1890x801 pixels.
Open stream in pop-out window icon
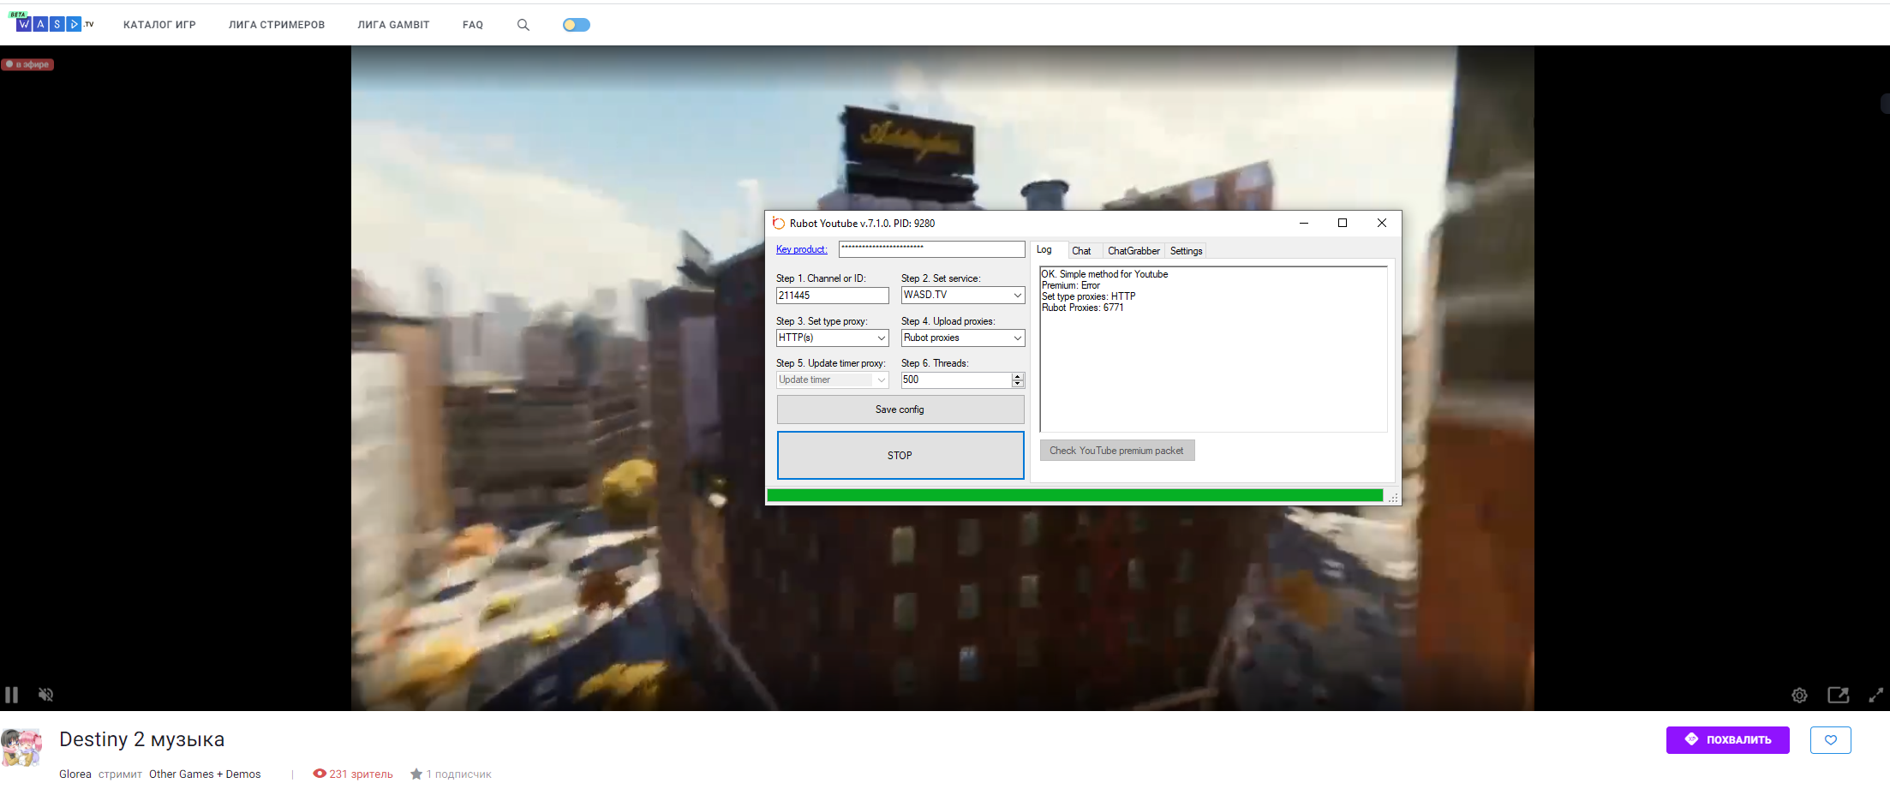point(1838,695)
